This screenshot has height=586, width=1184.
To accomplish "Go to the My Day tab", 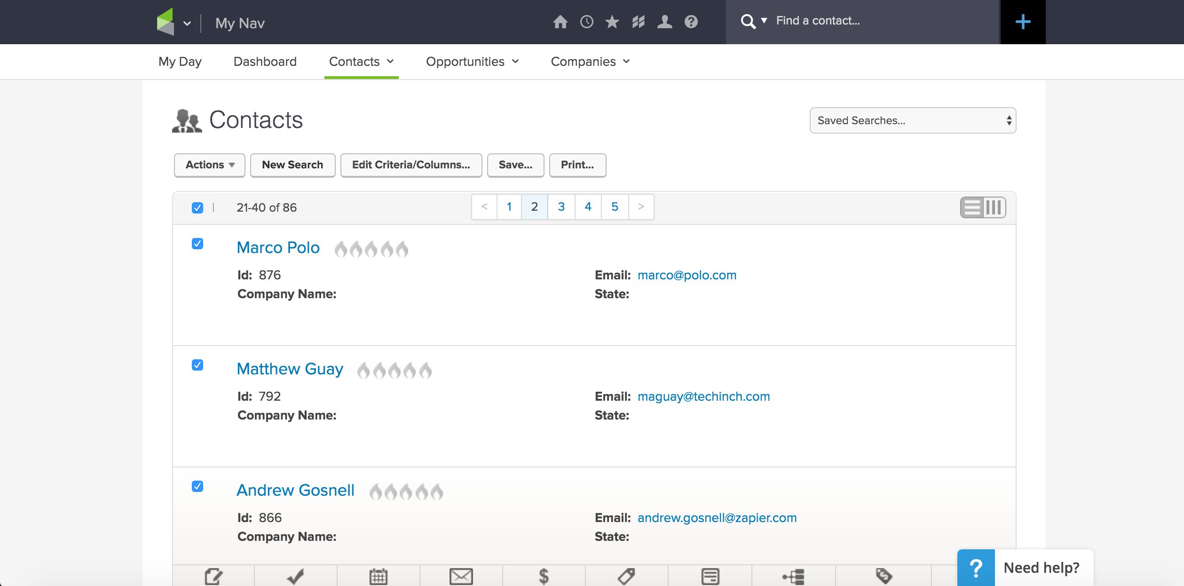I will (x=180, y=62).
